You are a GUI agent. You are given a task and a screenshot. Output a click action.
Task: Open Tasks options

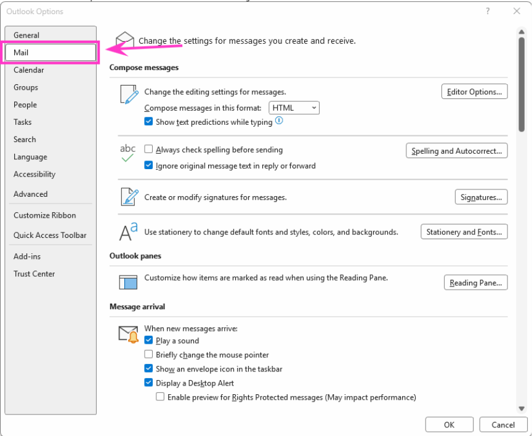point(50,122)
